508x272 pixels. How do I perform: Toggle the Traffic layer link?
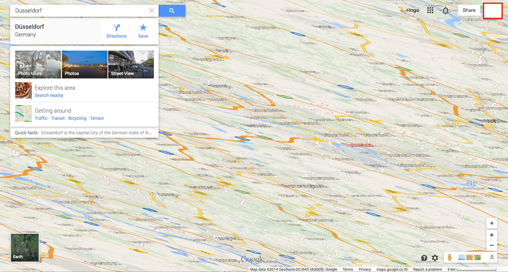[41, 118]
